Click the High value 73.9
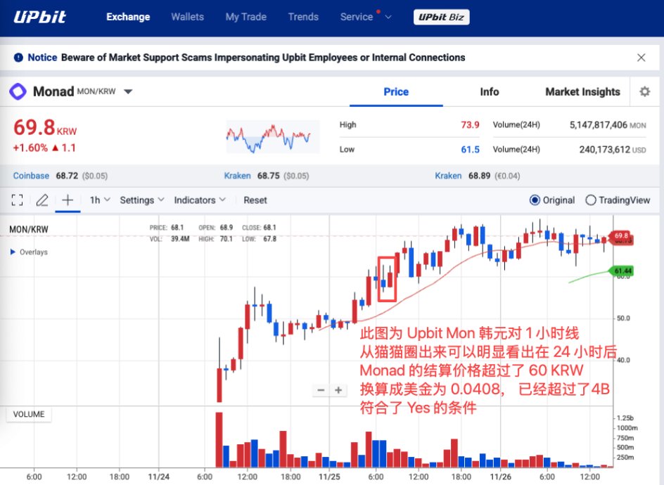 click(x=470, y=125)
